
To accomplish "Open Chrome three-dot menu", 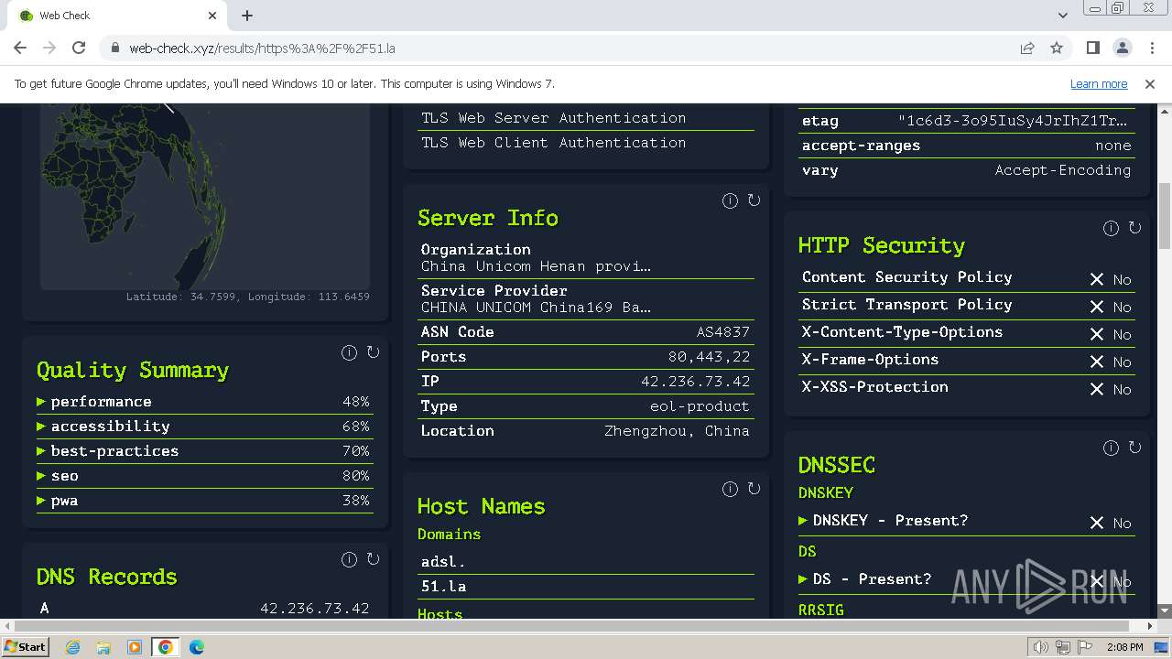I will [x=1150, y=48].
